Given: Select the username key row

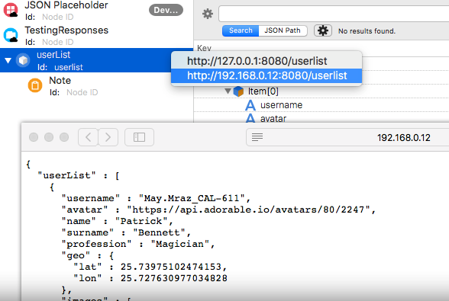Looking at the screenshot, I should 321,105.
